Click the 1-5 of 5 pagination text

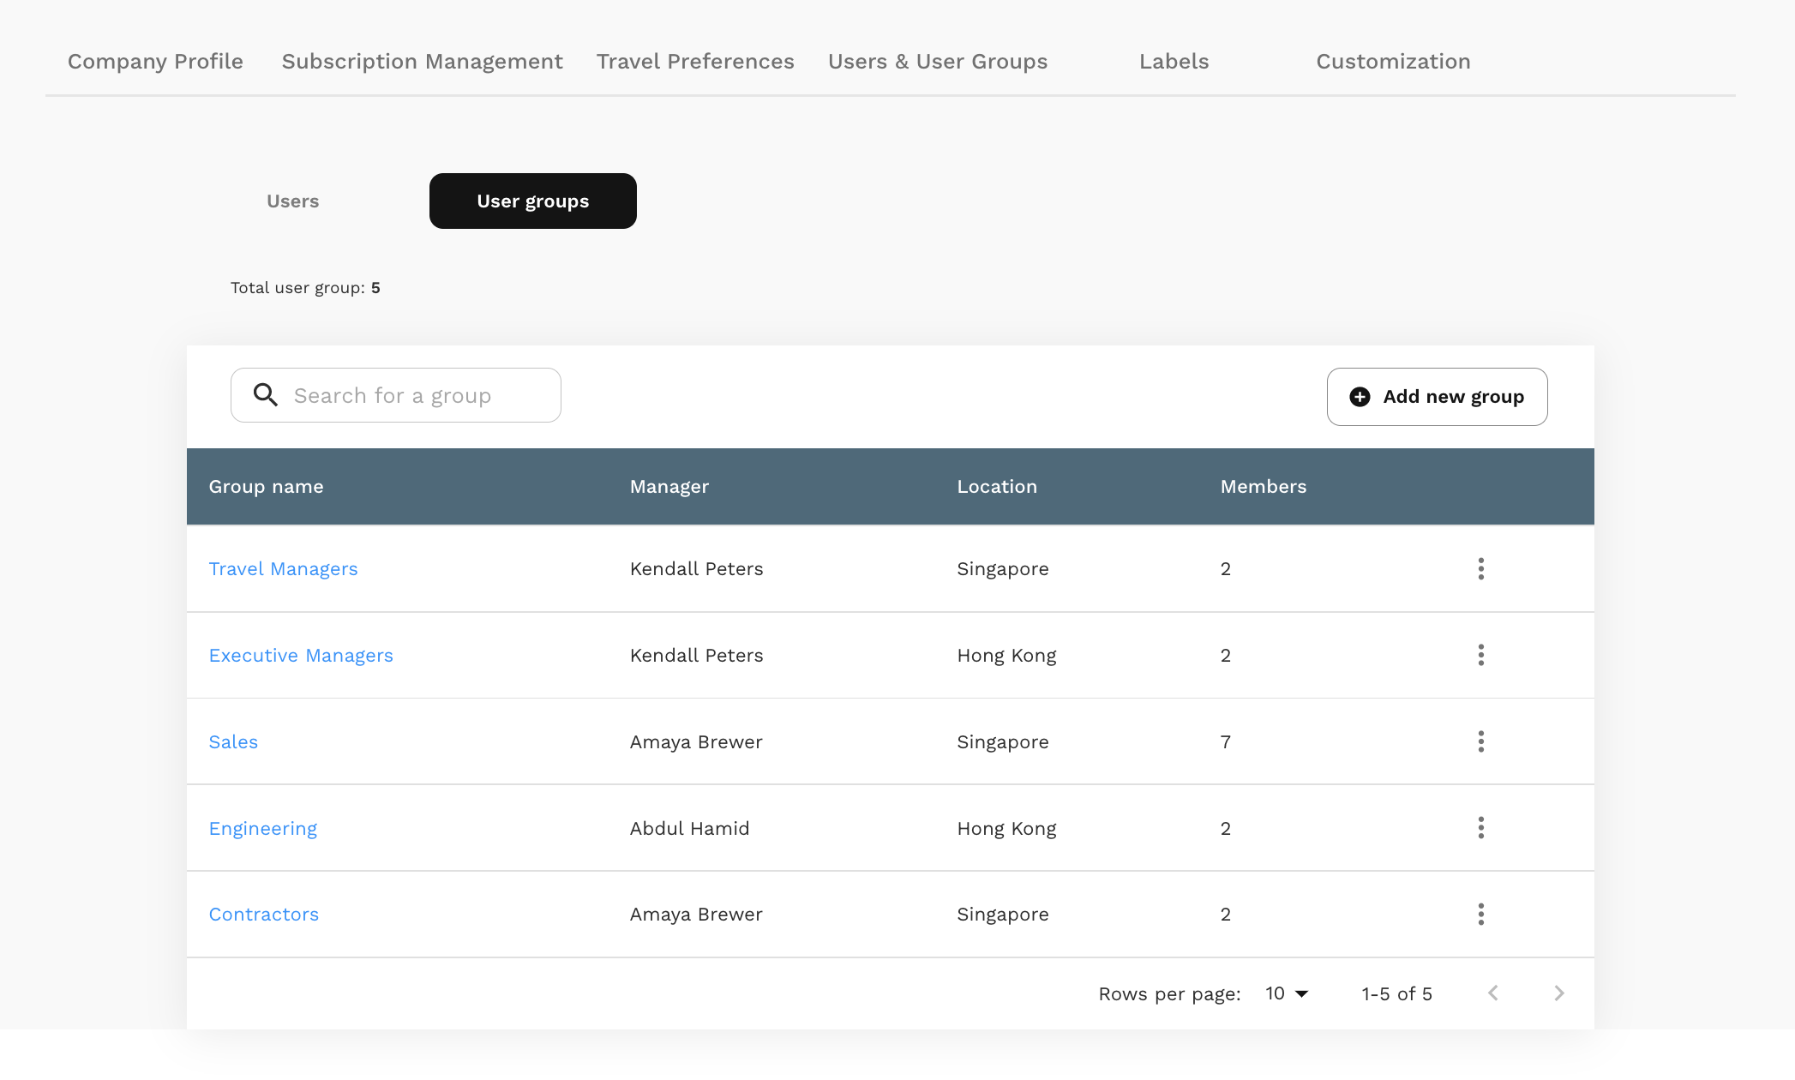tap(1396, 993)
